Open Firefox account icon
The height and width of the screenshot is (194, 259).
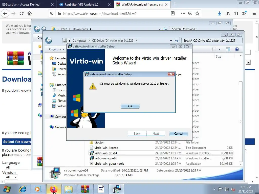point(244,13)
